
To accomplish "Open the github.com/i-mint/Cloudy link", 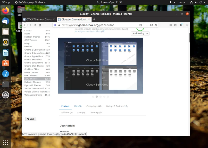I will (89, 31).
